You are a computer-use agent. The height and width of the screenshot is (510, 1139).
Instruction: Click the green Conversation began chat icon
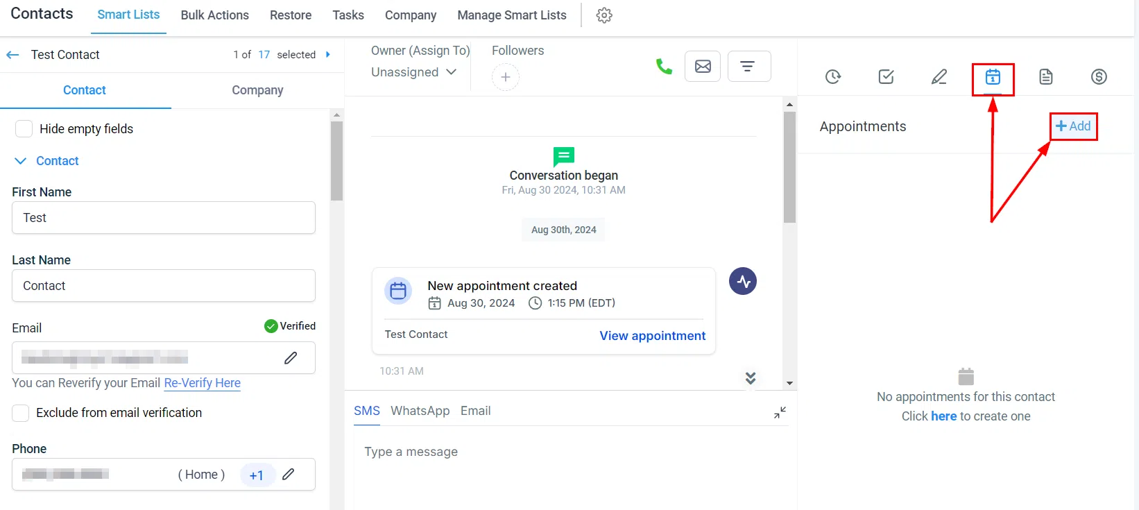coord(564,157)
